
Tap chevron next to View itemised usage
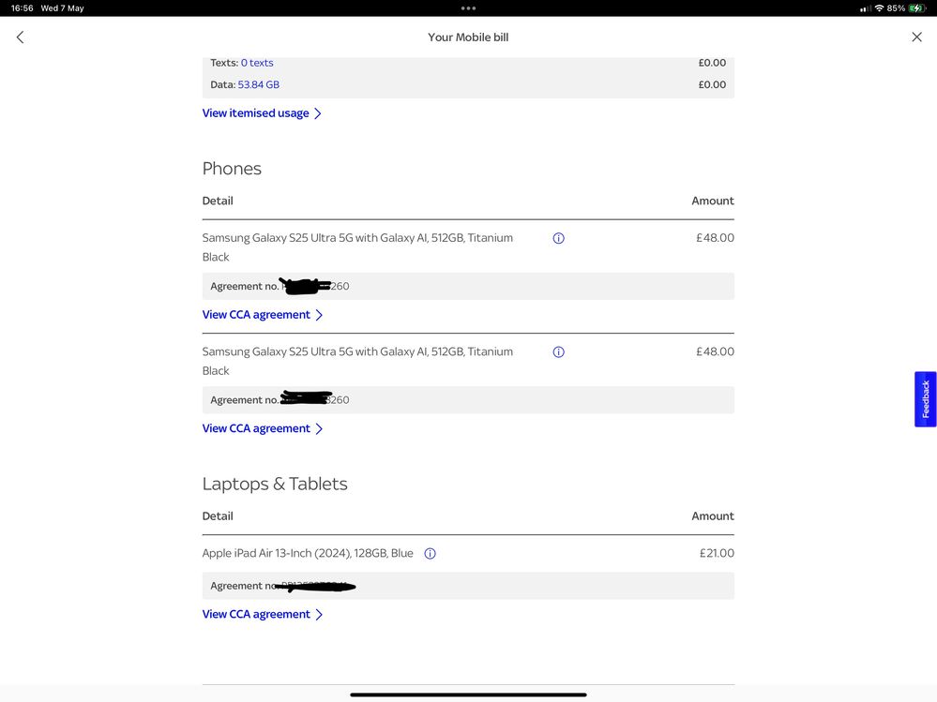click(x=318, y=113)
